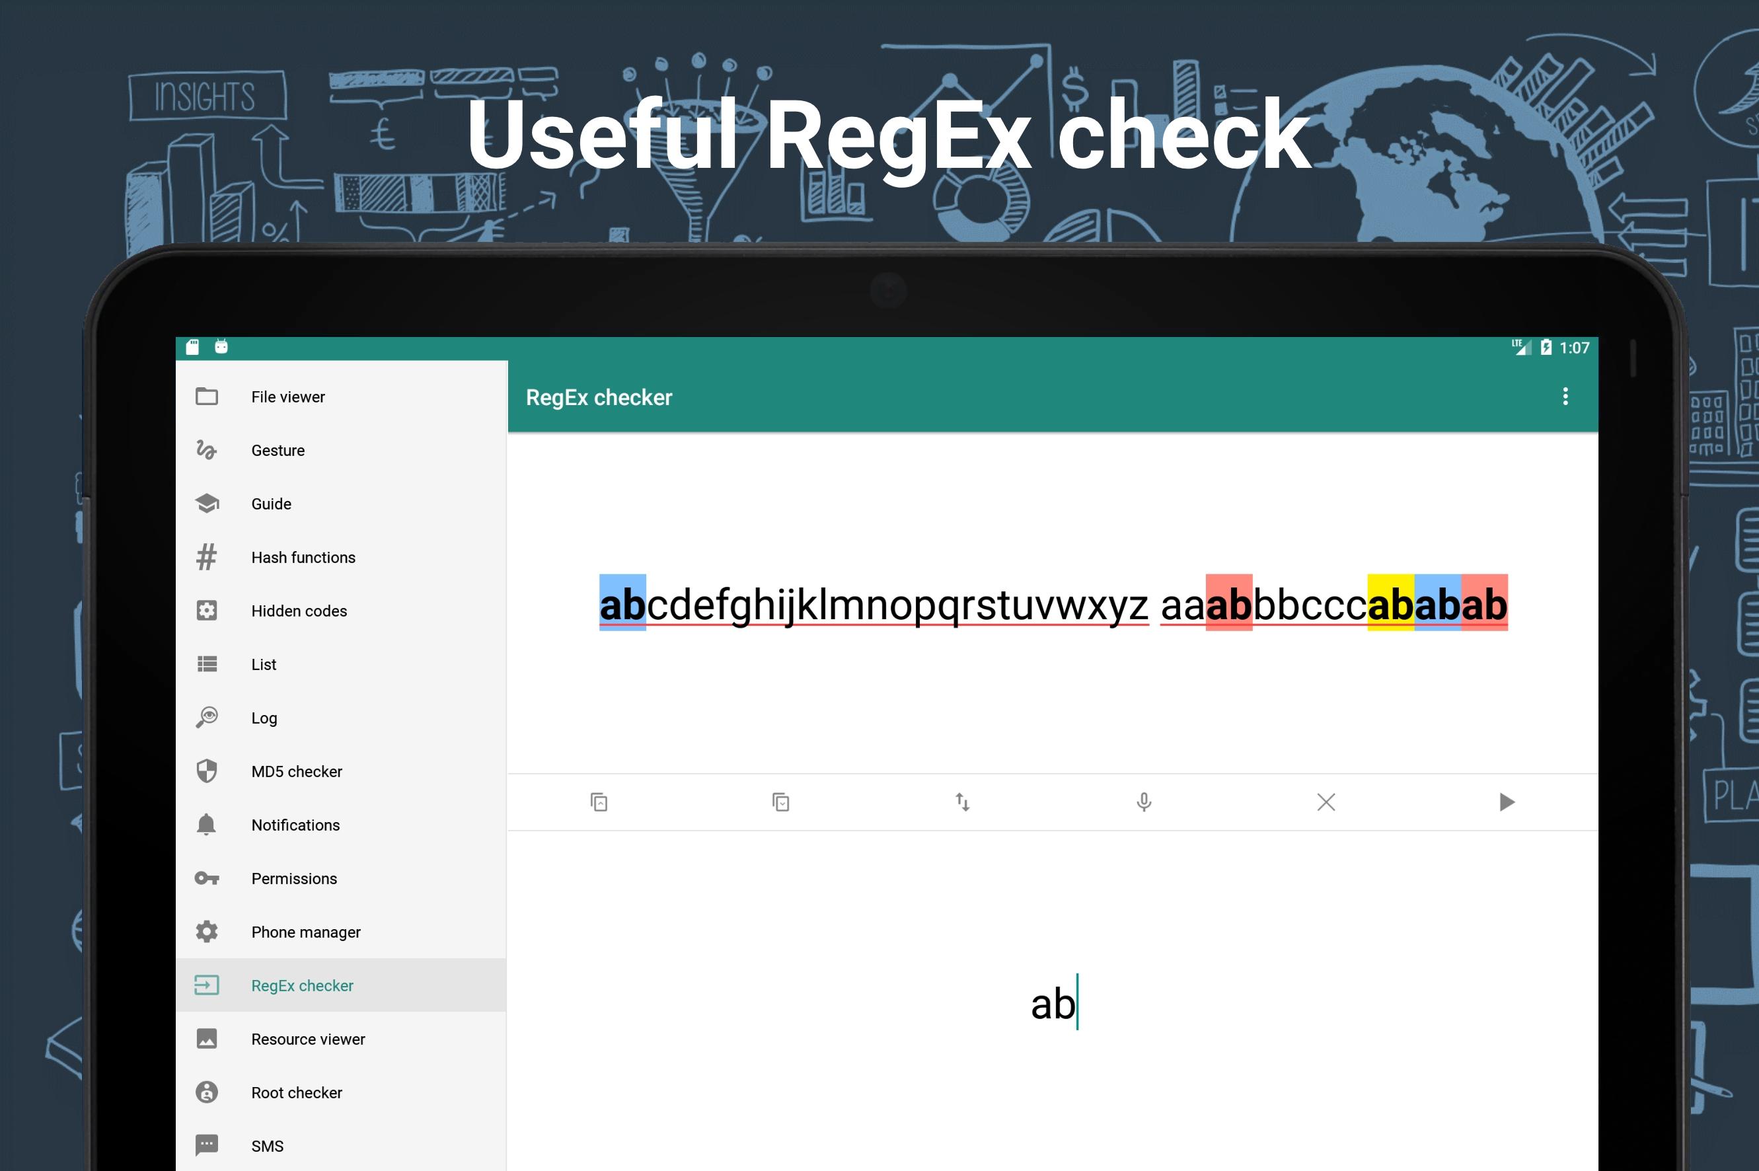Open the three-dot overflow menu
The image size is (1759, 1171).
(1565, 397)
